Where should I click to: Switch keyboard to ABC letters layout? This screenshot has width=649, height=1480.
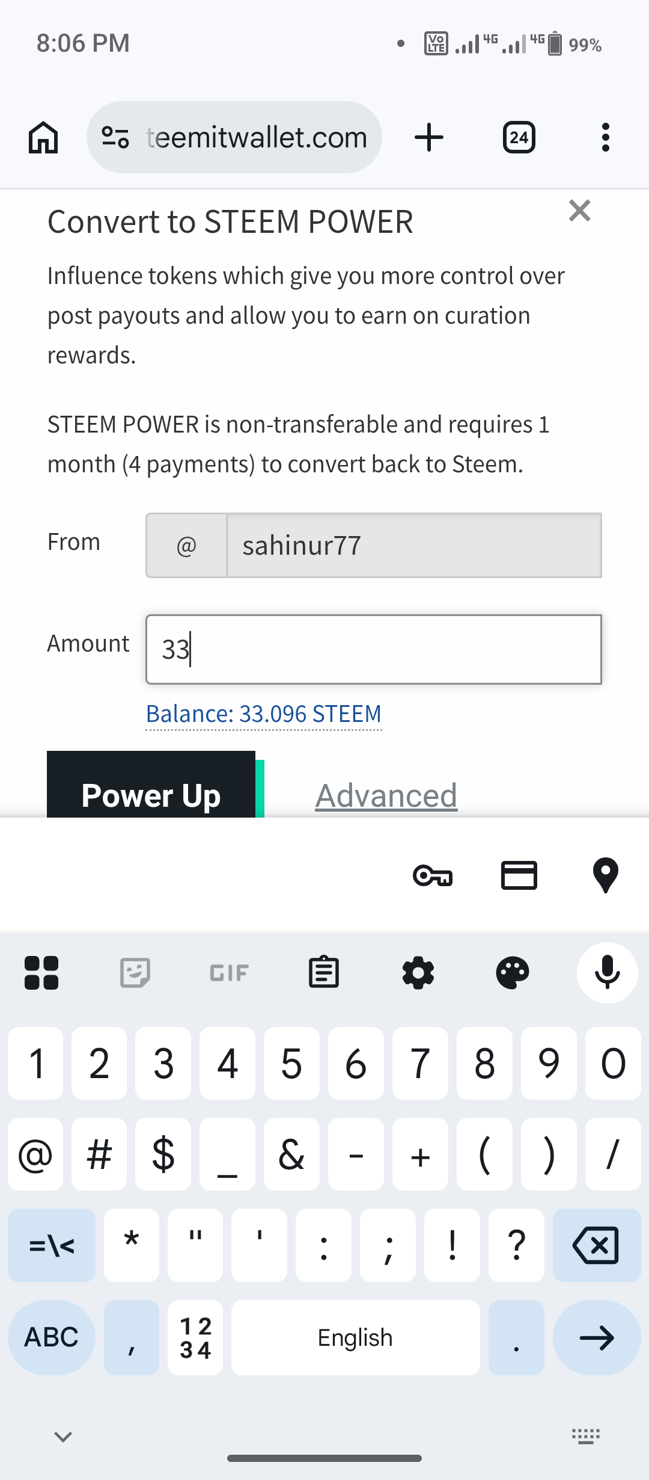[x=52, y=1337]
